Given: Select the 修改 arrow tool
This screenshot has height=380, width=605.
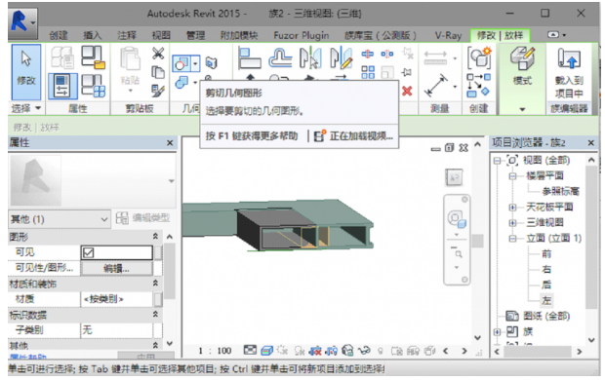Looking at the screenshot, I should tap(25, 72).
